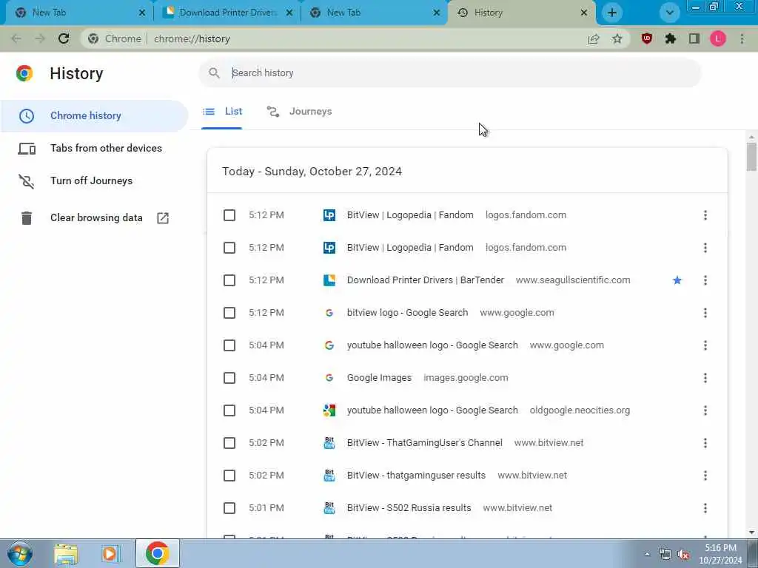
Task: Click the taskbar clock showing 5:16 PM
Action: click(x=720, y=554)
